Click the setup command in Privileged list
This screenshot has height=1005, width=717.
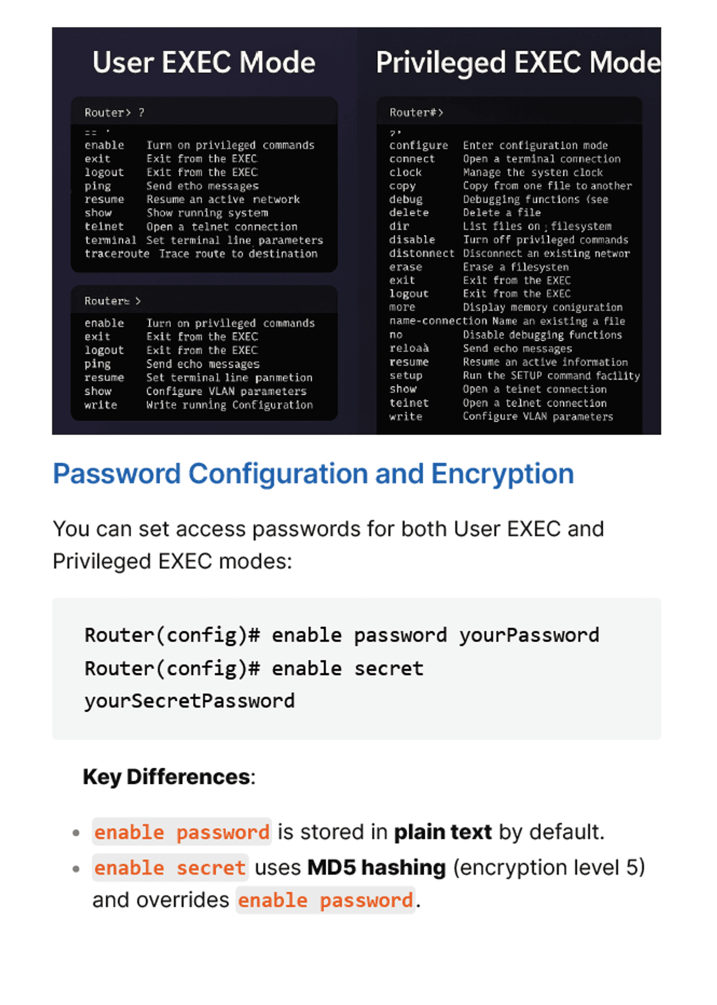click(x=406, y=376)
